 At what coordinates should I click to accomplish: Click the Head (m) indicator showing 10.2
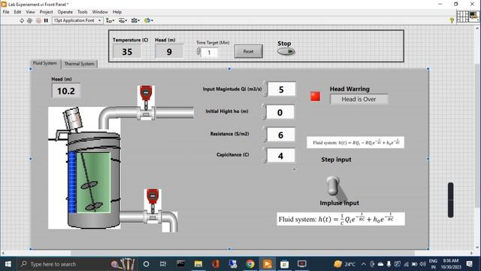click(x=66, y=90)
